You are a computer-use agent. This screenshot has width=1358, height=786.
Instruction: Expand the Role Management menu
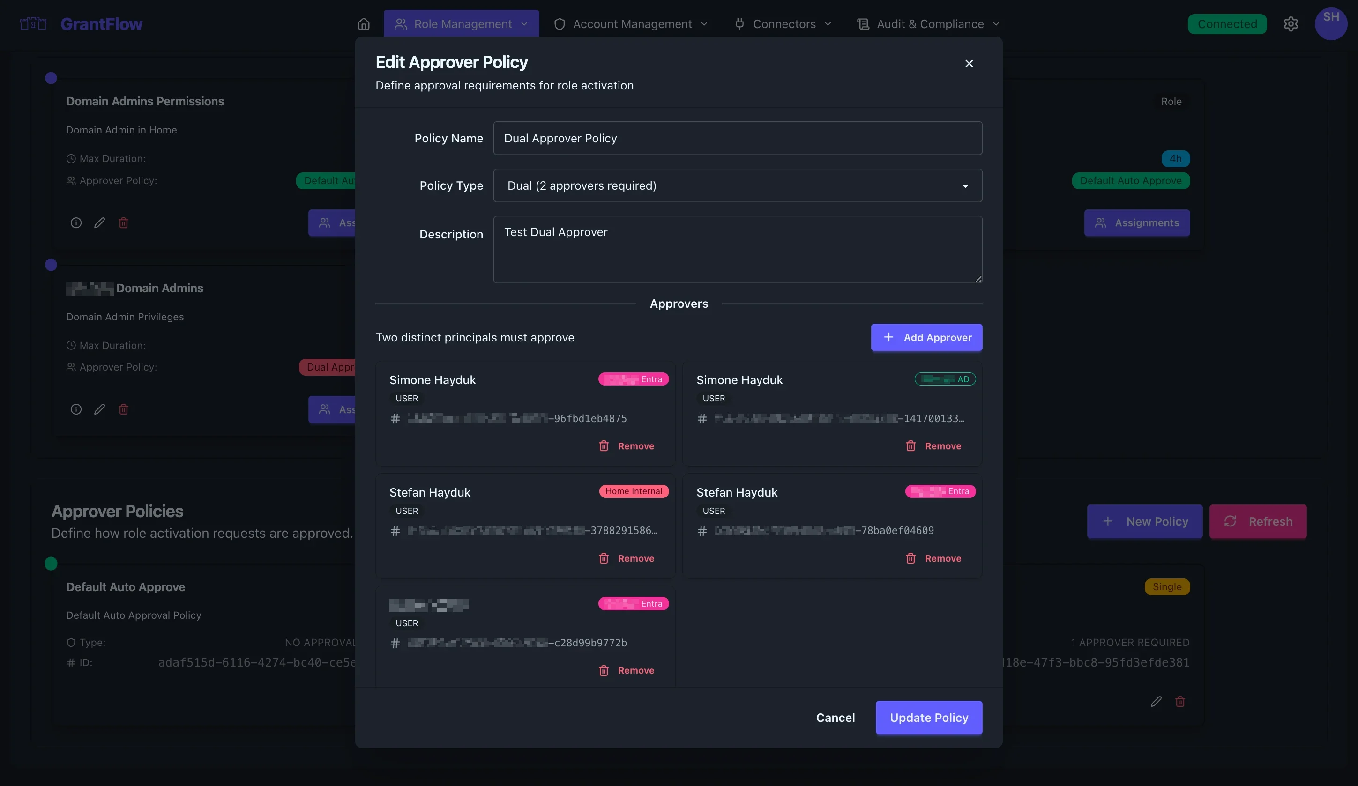pos(461,24)
